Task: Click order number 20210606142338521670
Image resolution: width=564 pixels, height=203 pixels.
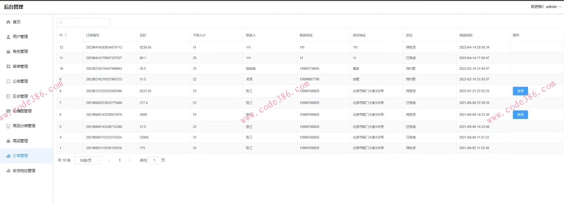Action: click(x=104, y=115)
